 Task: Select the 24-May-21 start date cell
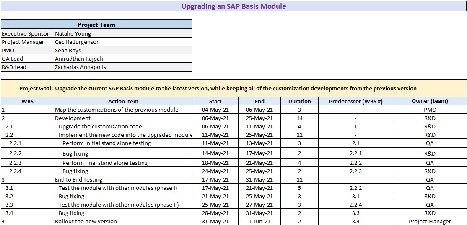215,171
